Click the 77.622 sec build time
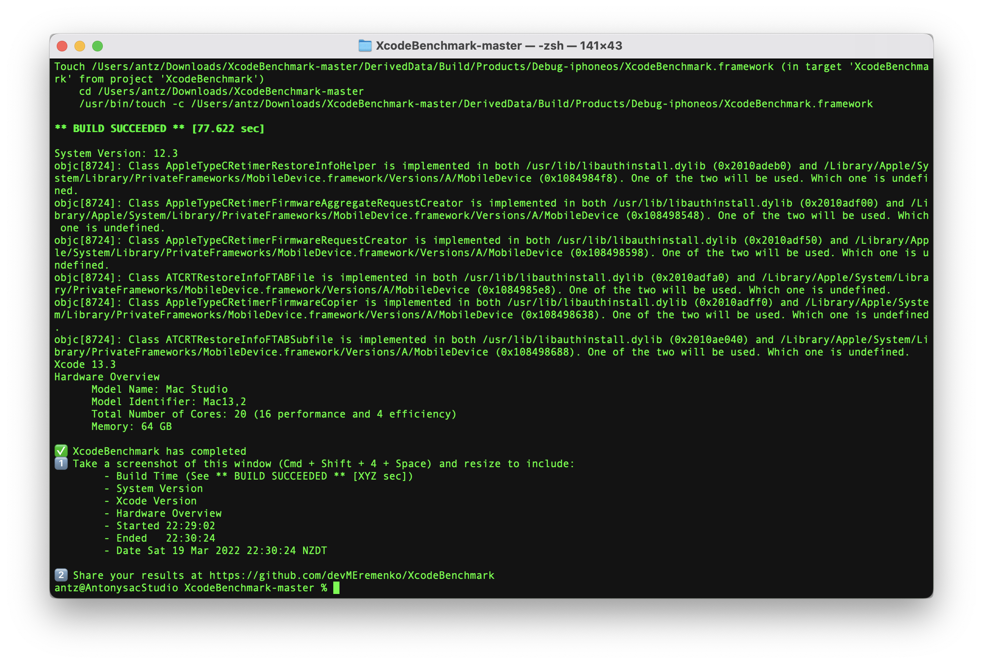 pyautogui.click(x=228, y=129)
